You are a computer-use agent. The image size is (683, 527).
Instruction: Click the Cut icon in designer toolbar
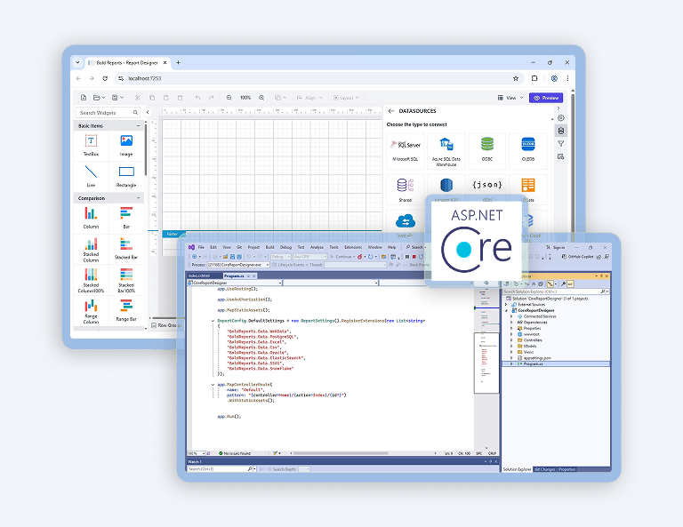[x=138, y=98]
